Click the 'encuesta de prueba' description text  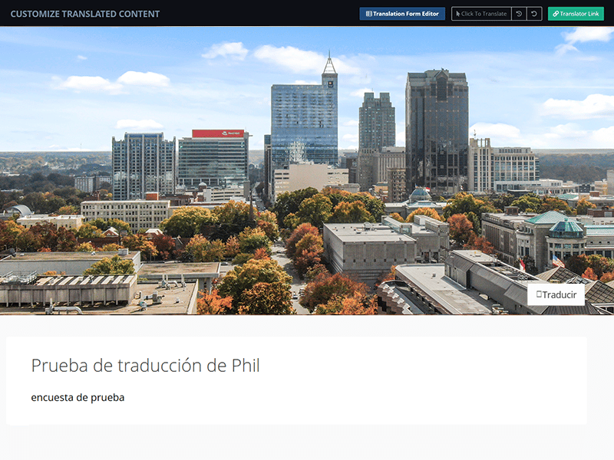click(78, 397)
